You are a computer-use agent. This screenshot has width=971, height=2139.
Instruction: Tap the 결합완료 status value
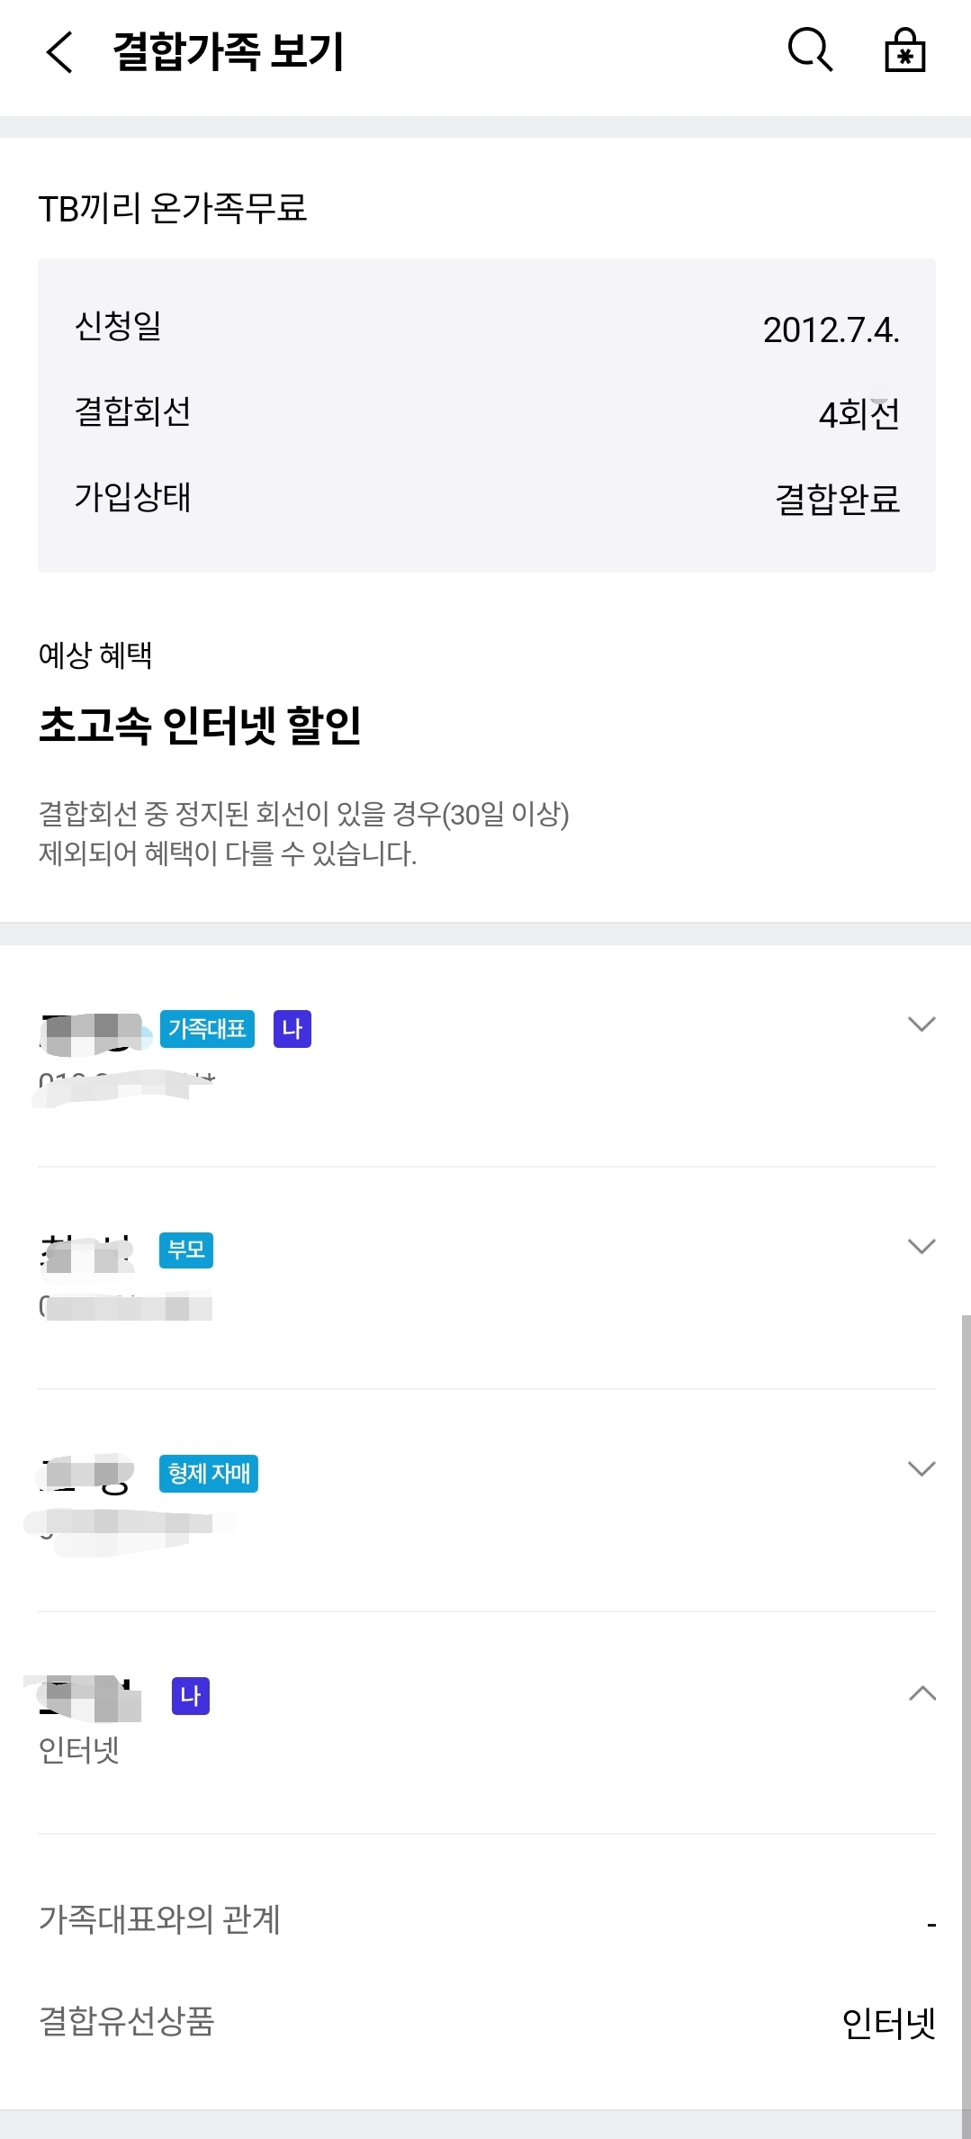(x=837, y=499)
